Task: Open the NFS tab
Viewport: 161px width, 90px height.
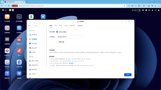Action: 60,25
